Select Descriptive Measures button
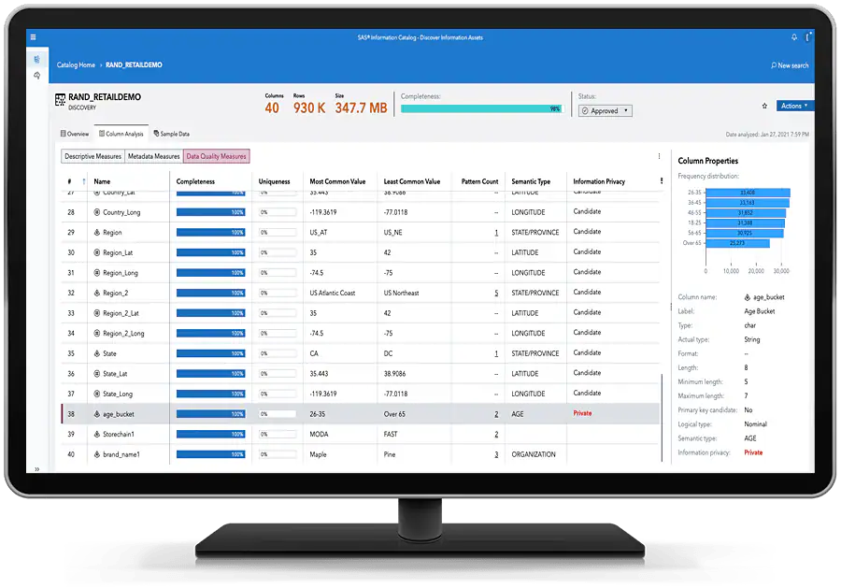Viewport: 841px width, 588px height. [x=93, y=156]
